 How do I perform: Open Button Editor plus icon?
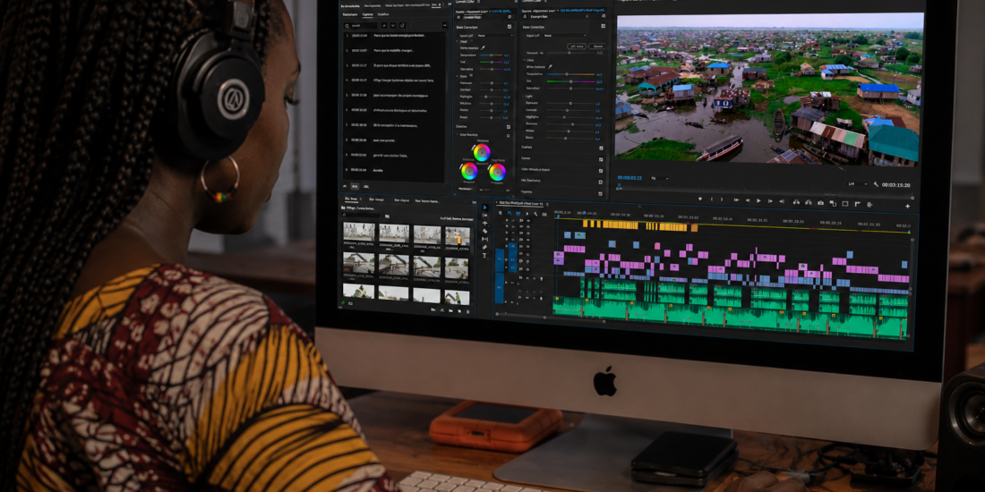click(907, 206)
